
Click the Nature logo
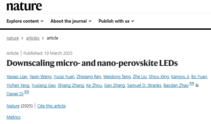pyautogui.click(x=24, y=6)
